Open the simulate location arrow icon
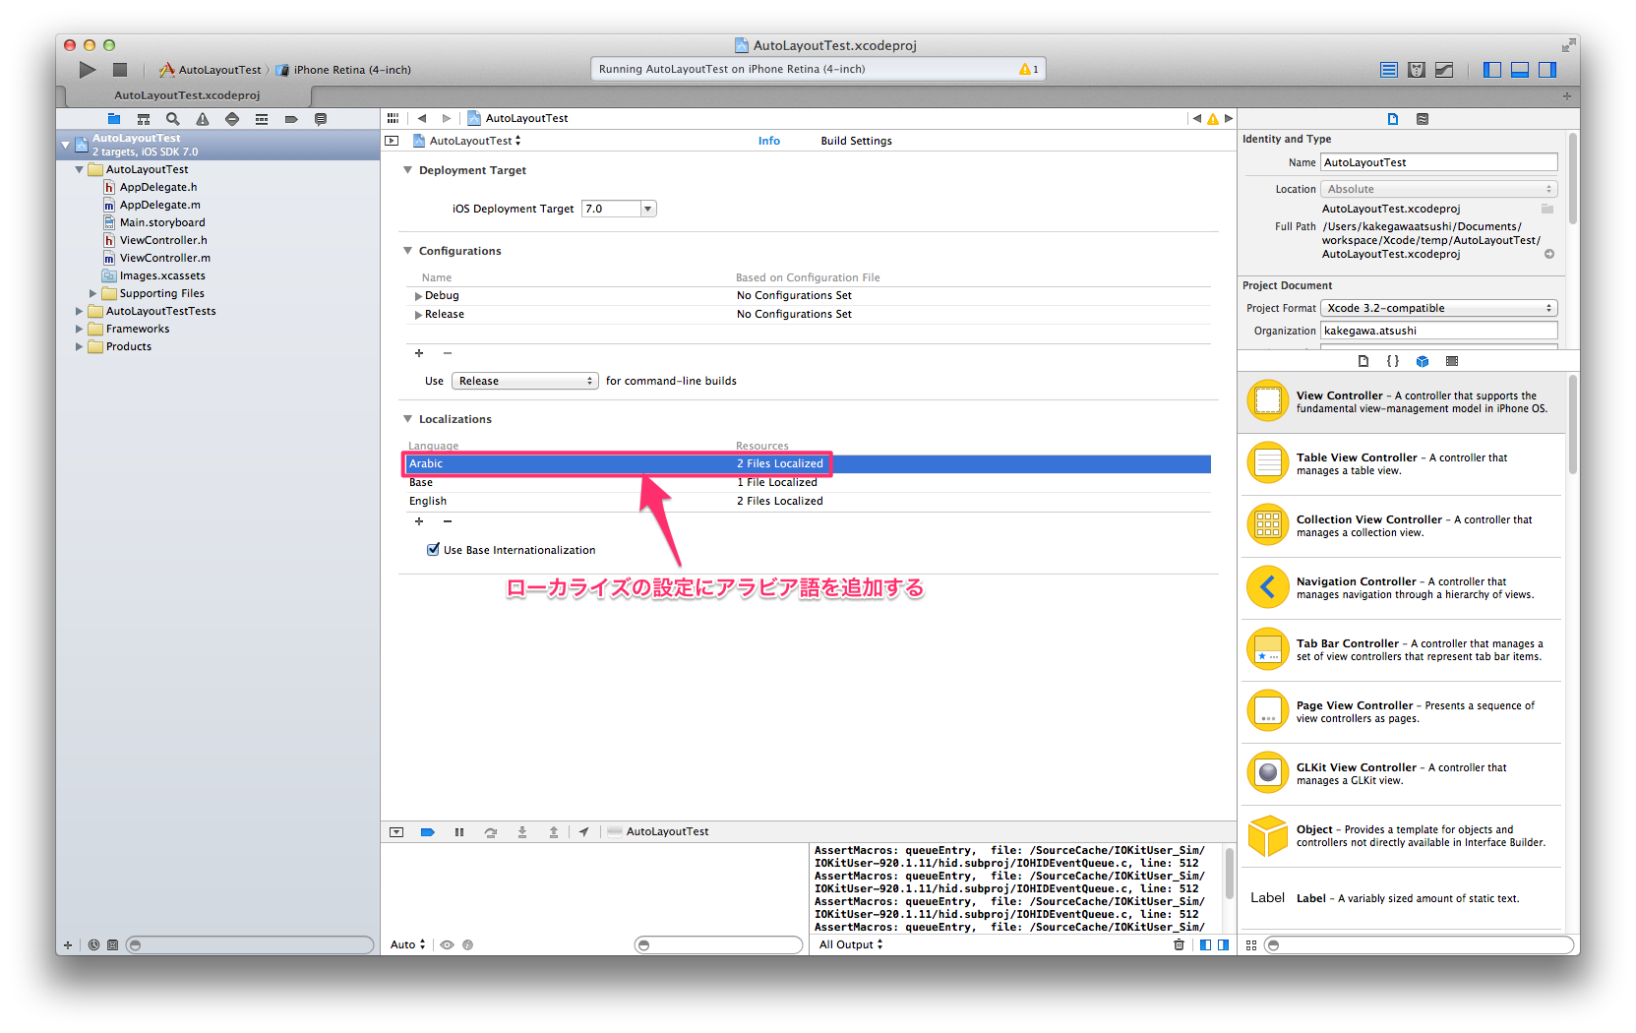Viewport: 1636px width, 1033px height. click(x=584, y=831)
